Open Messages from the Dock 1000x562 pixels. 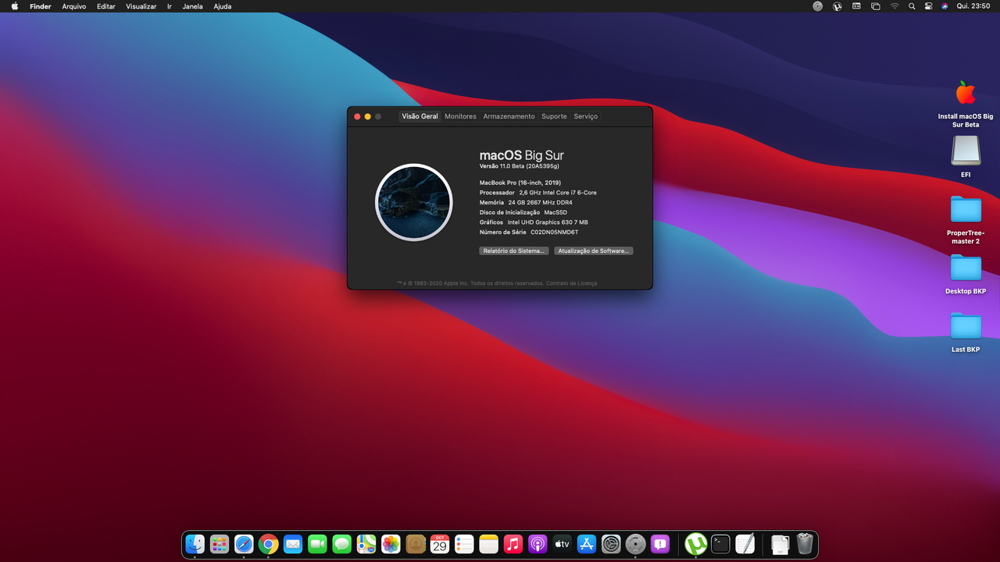tap(341, 544)
